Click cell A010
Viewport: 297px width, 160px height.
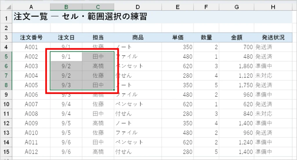coord(31,133)
